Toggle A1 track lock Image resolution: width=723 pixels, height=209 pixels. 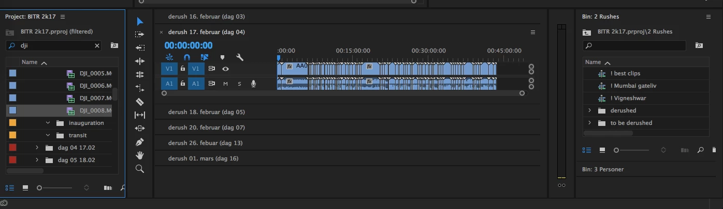click(183, 83)
